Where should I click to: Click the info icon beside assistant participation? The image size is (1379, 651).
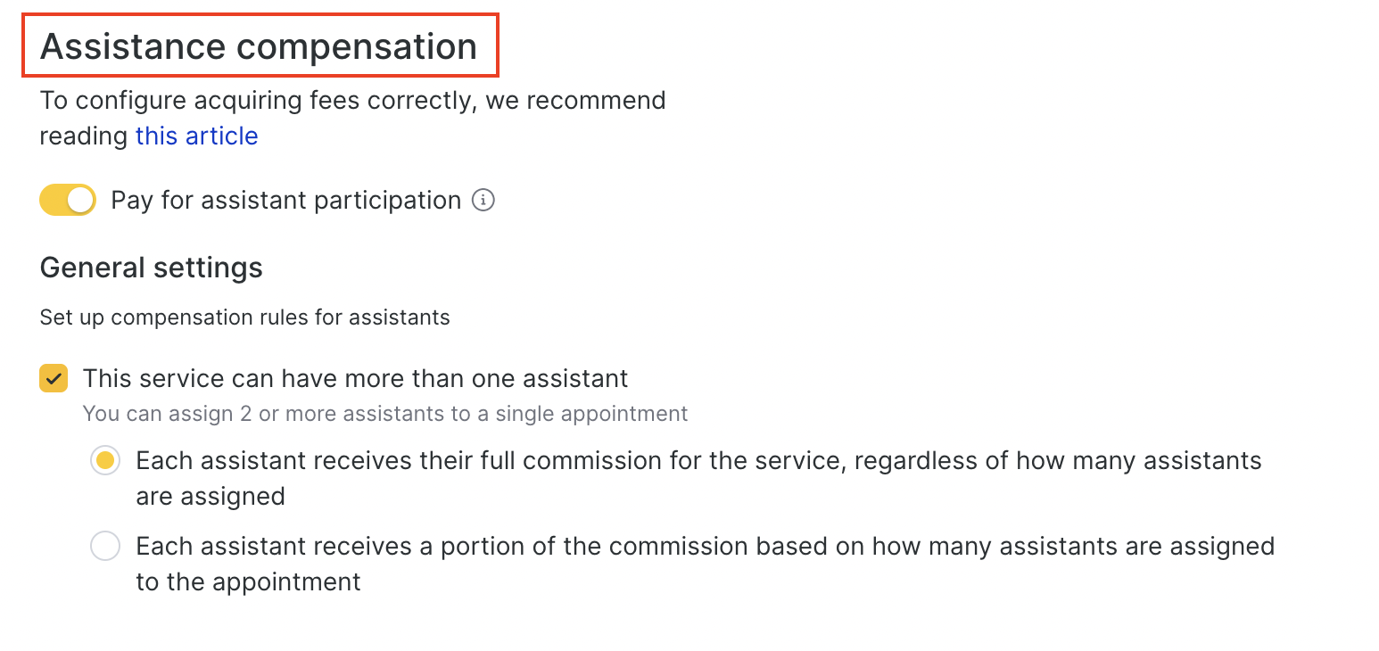click(483, 200)
